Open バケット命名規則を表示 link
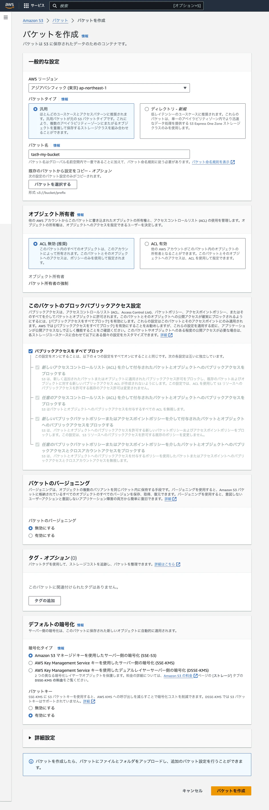This screenshot has width=269, height=810. pyautogui.click(x=211, y=162)
